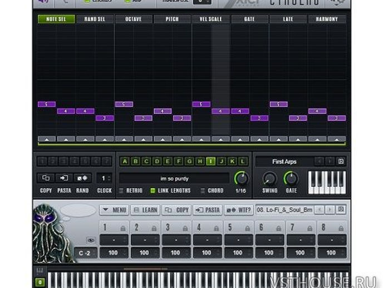
Task: Select arp pattern A
Action: coord(125,161)
